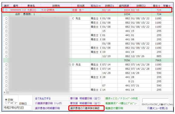Print all 要支援 明細書印刷（全て）
Image resolution: width=175 pixels, height=114 pixels.
click(x=87, y=103)
